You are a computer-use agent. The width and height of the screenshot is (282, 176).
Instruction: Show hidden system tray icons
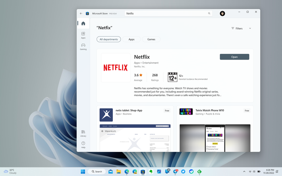(244, 172)
